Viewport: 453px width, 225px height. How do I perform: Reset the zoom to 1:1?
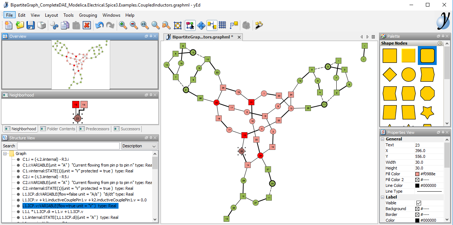click(x=144, y=25)
